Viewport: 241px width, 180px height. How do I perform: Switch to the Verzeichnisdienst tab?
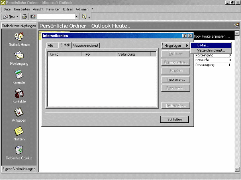pos(86,46)
